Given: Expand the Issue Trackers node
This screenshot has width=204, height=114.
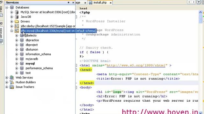Looking at the screenshot, I should 7,87.
